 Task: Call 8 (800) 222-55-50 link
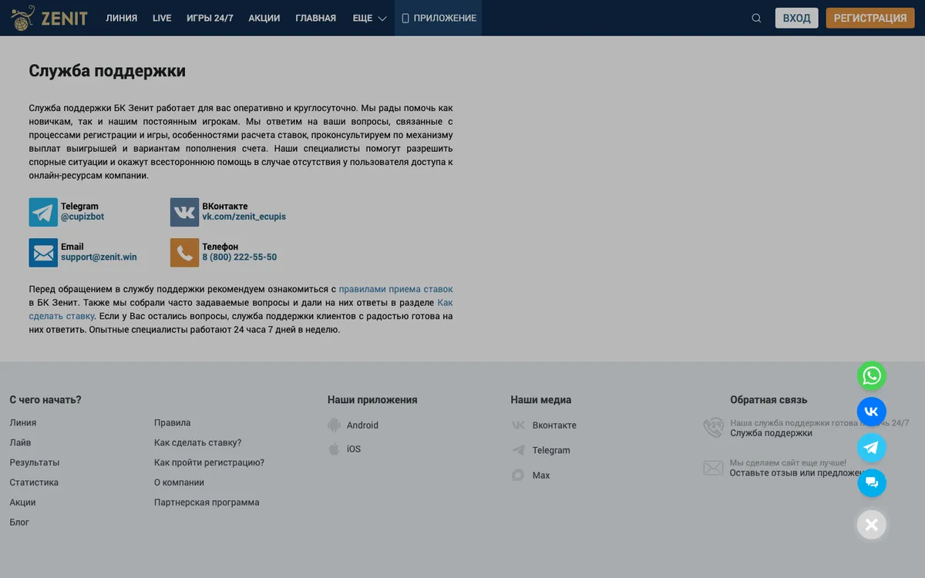point(239,257)
